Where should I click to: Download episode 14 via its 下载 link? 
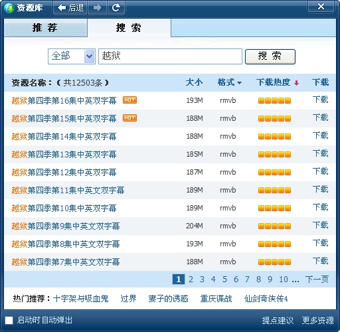point(320,135)
